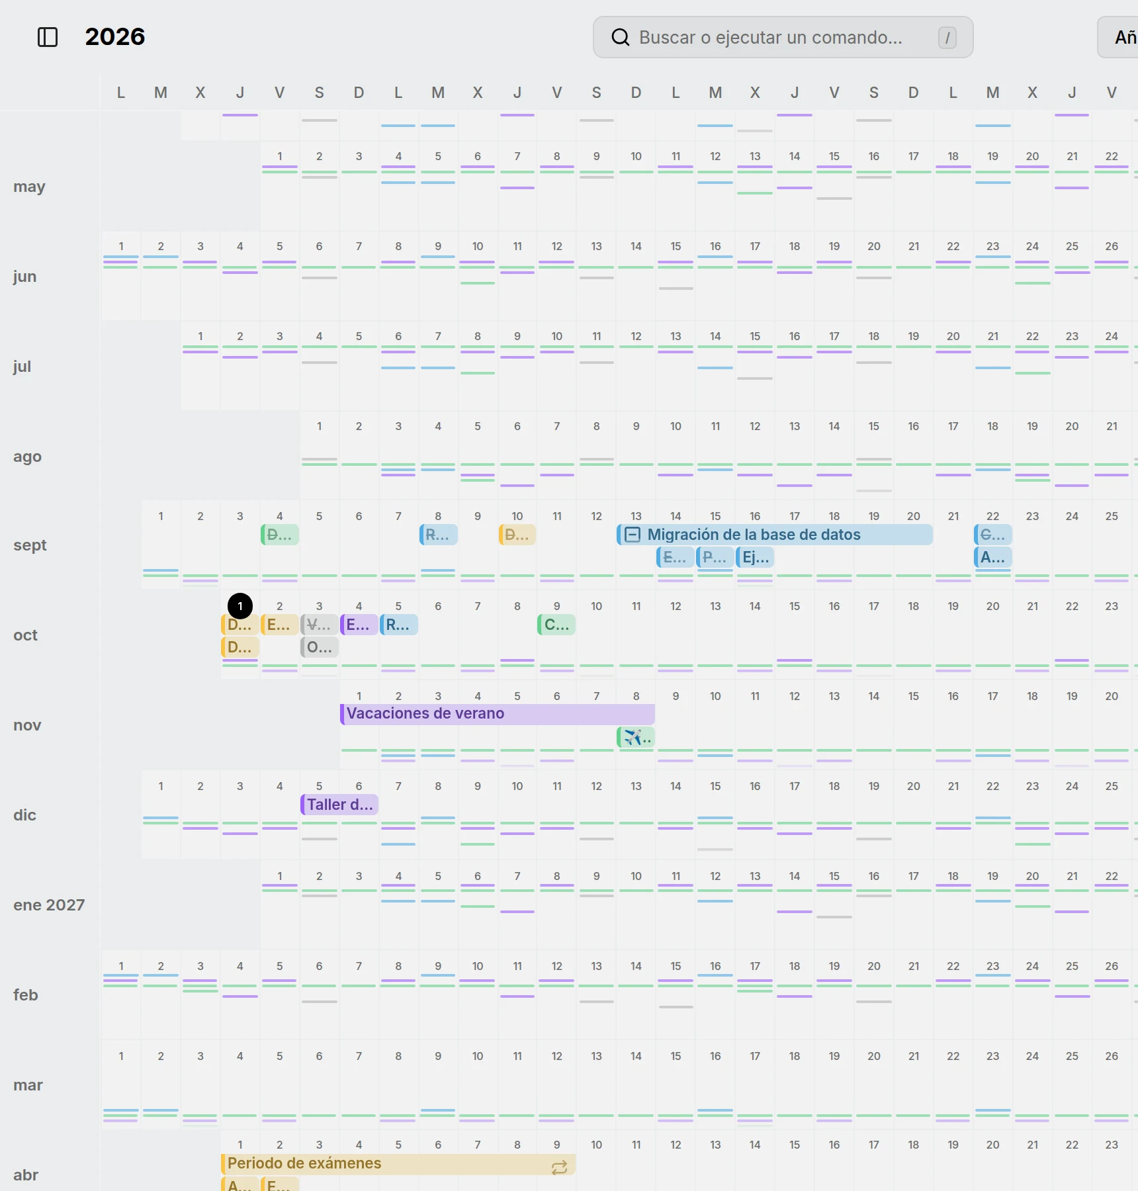
Task: Select the 'mar' month label
Action: [28, 1085]
